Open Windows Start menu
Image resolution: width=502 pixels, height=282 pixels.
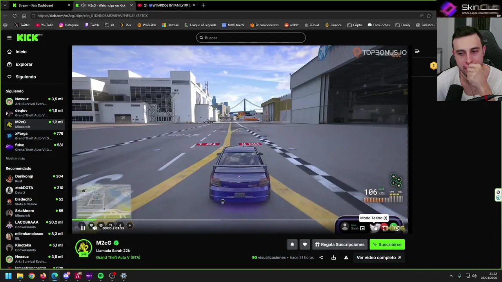[x=8, y=276]
